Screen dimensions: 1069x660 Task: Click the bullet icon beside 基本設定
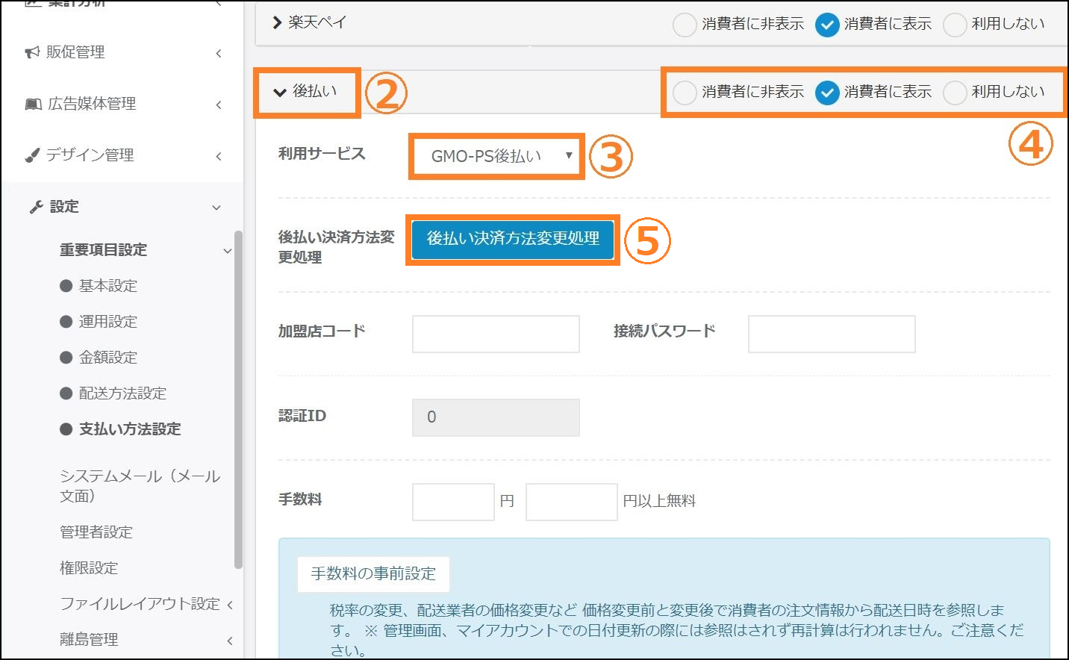[66, 286]
